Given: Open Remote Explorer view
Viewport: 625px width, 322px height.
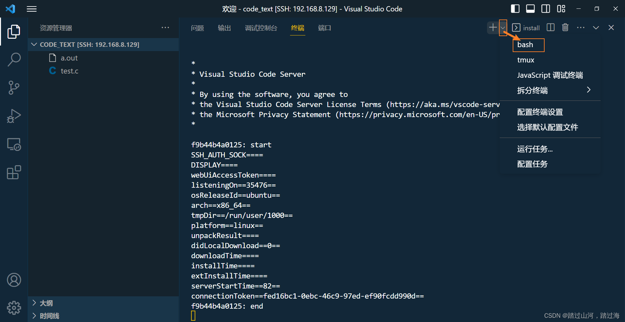Looking at the screenshot, I should pos(14,144).
